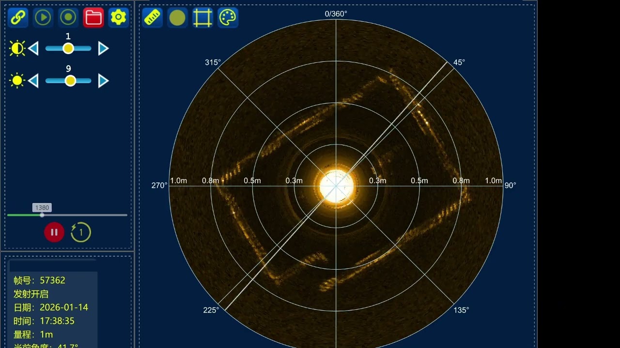Select the crop frame tool
Viewport: 620px width, 348px height.
click(x=202, y=17)
